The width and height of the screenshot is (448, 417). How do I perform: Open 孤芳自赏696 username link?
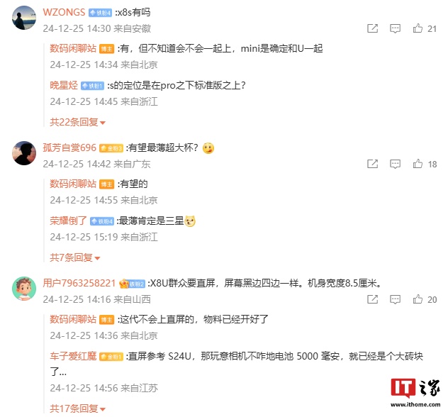pyautogui.click(x=69, y=148)
